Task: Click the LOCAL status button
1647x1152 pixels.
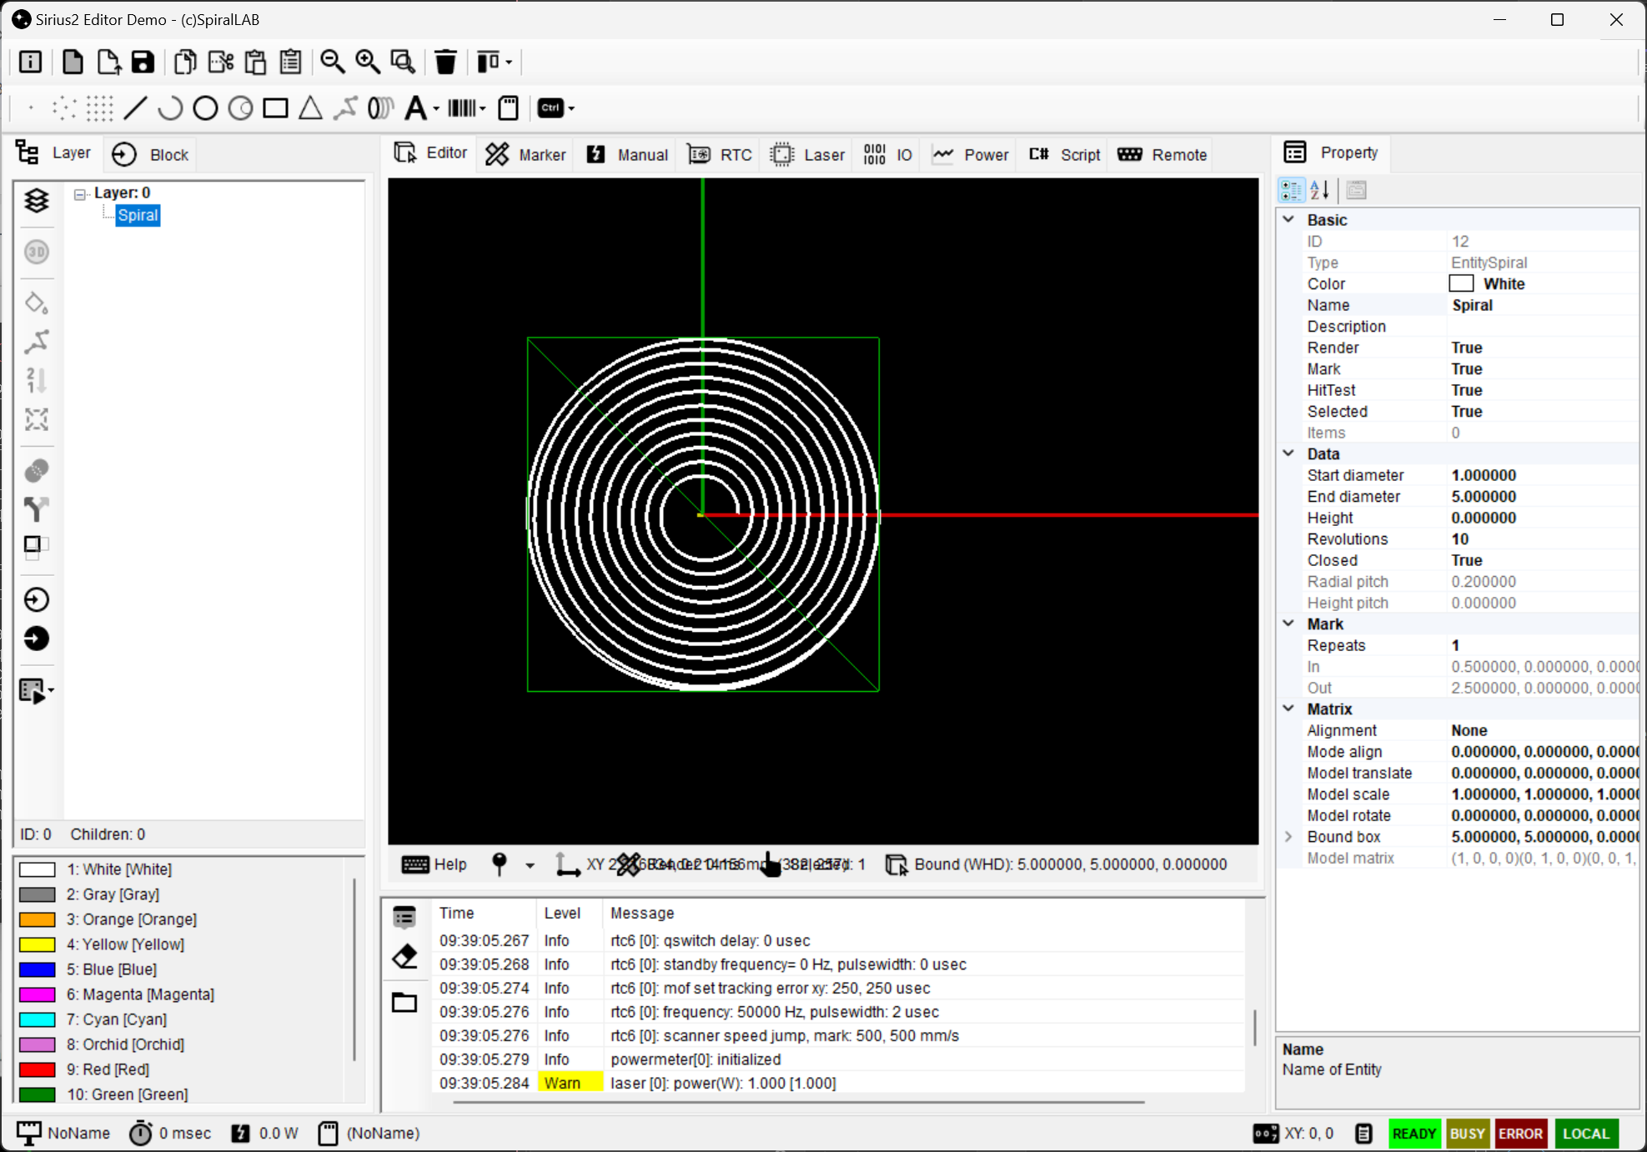Action: (x=1586, y=1134)
